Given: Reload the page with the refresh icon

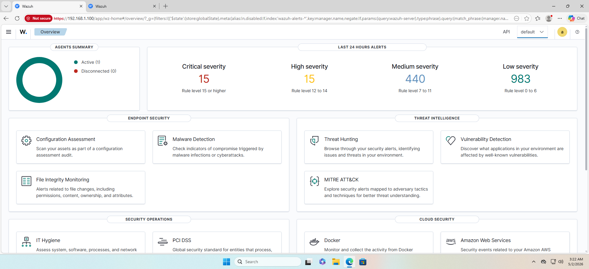Looking at the screenshot, I should click(17, 18).
